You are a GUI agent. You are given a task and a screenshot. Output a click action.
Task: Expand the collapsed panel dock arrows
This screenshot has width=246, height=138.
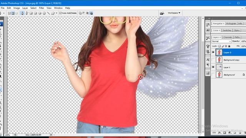[x=209, y=18]
